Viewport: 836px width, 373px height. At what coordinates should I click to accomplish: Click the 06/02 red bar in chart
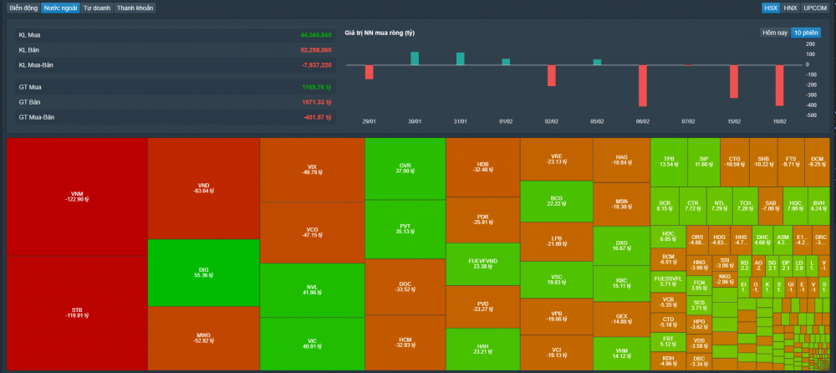point(642,85)
